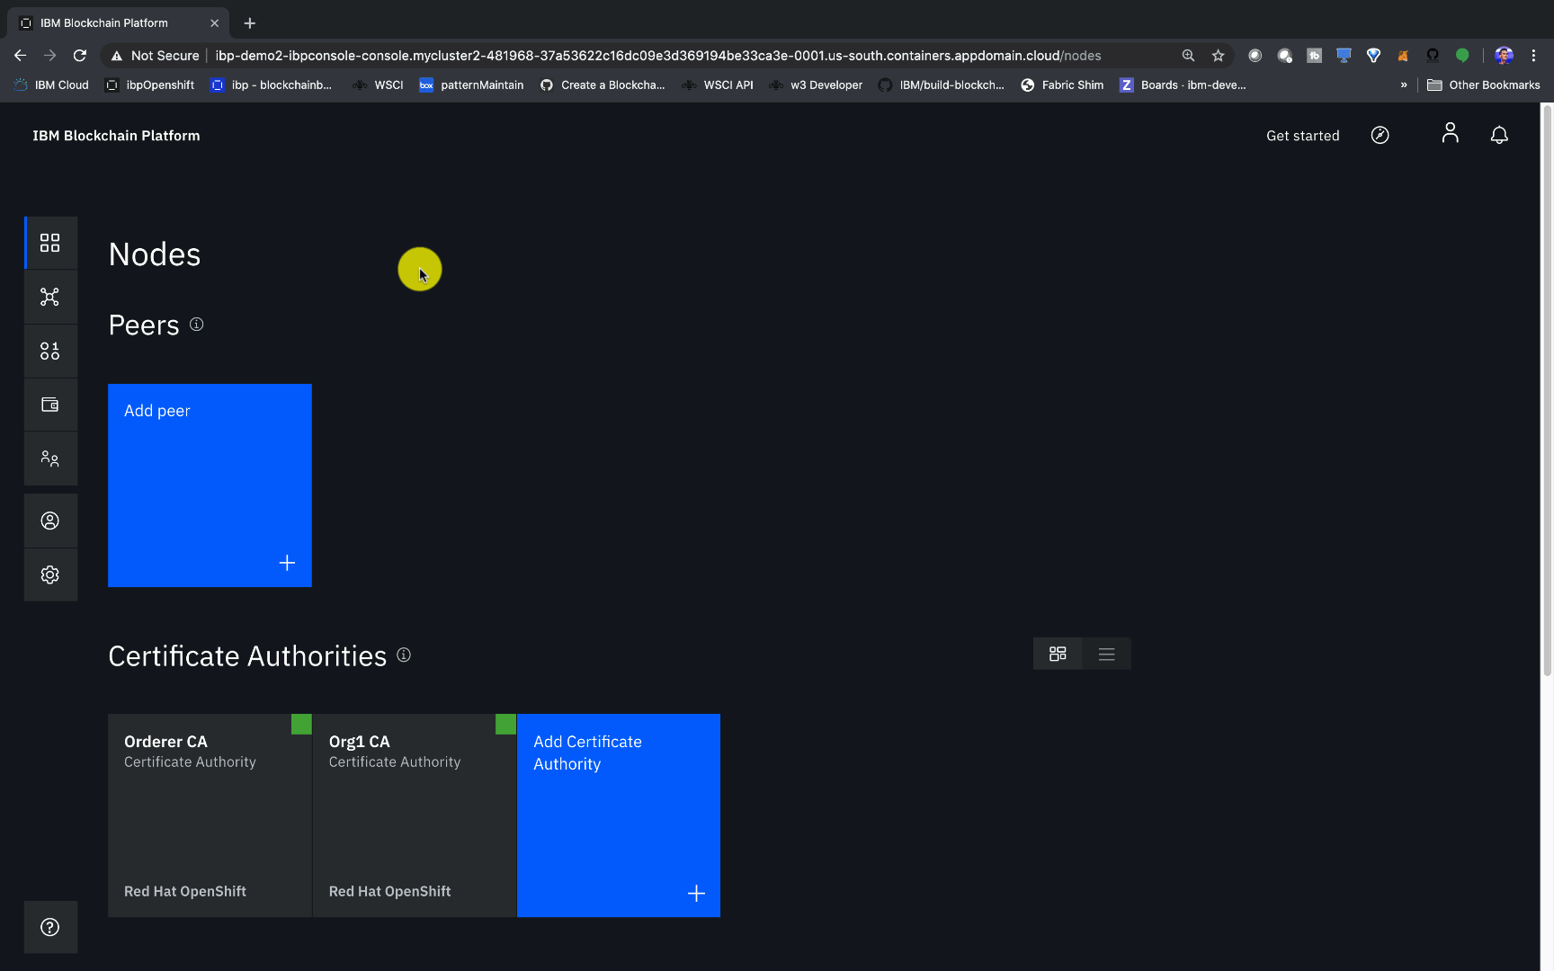Open the ibpOpenshift bookmark
Viewport: 1554px width, 971px height.
pyautogui.click(x=149, y=85)
